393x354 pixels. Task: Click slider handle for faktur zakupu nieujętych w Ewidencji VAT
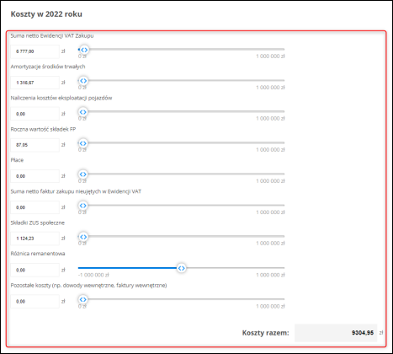[x=83, y=206]
